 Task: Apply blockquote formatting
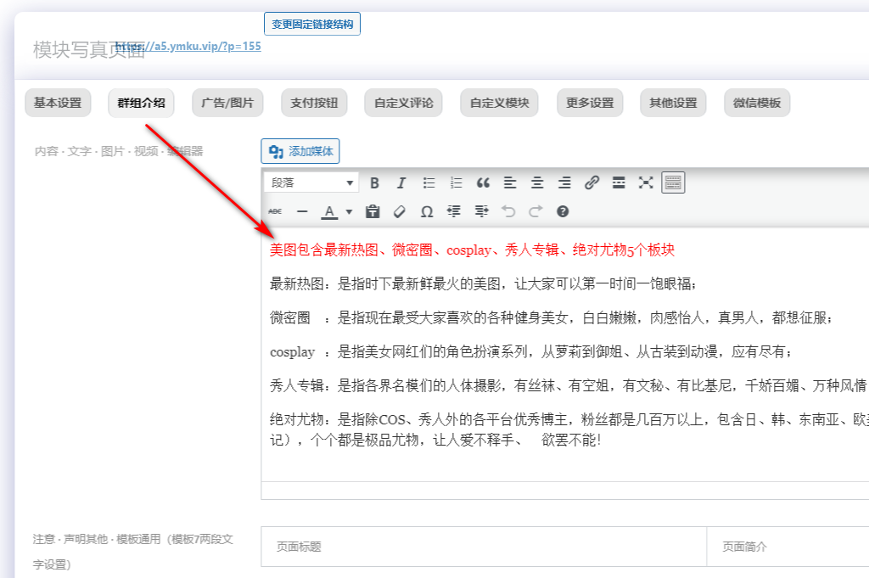(x=482, y=182)
